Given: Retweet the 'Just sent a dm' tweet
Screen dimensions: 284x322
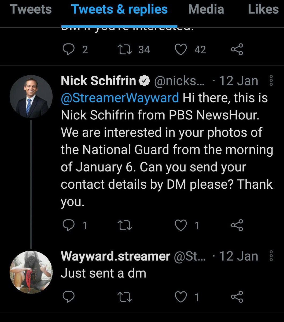Looking at the screenshot, I should click(x=125, y=297).
